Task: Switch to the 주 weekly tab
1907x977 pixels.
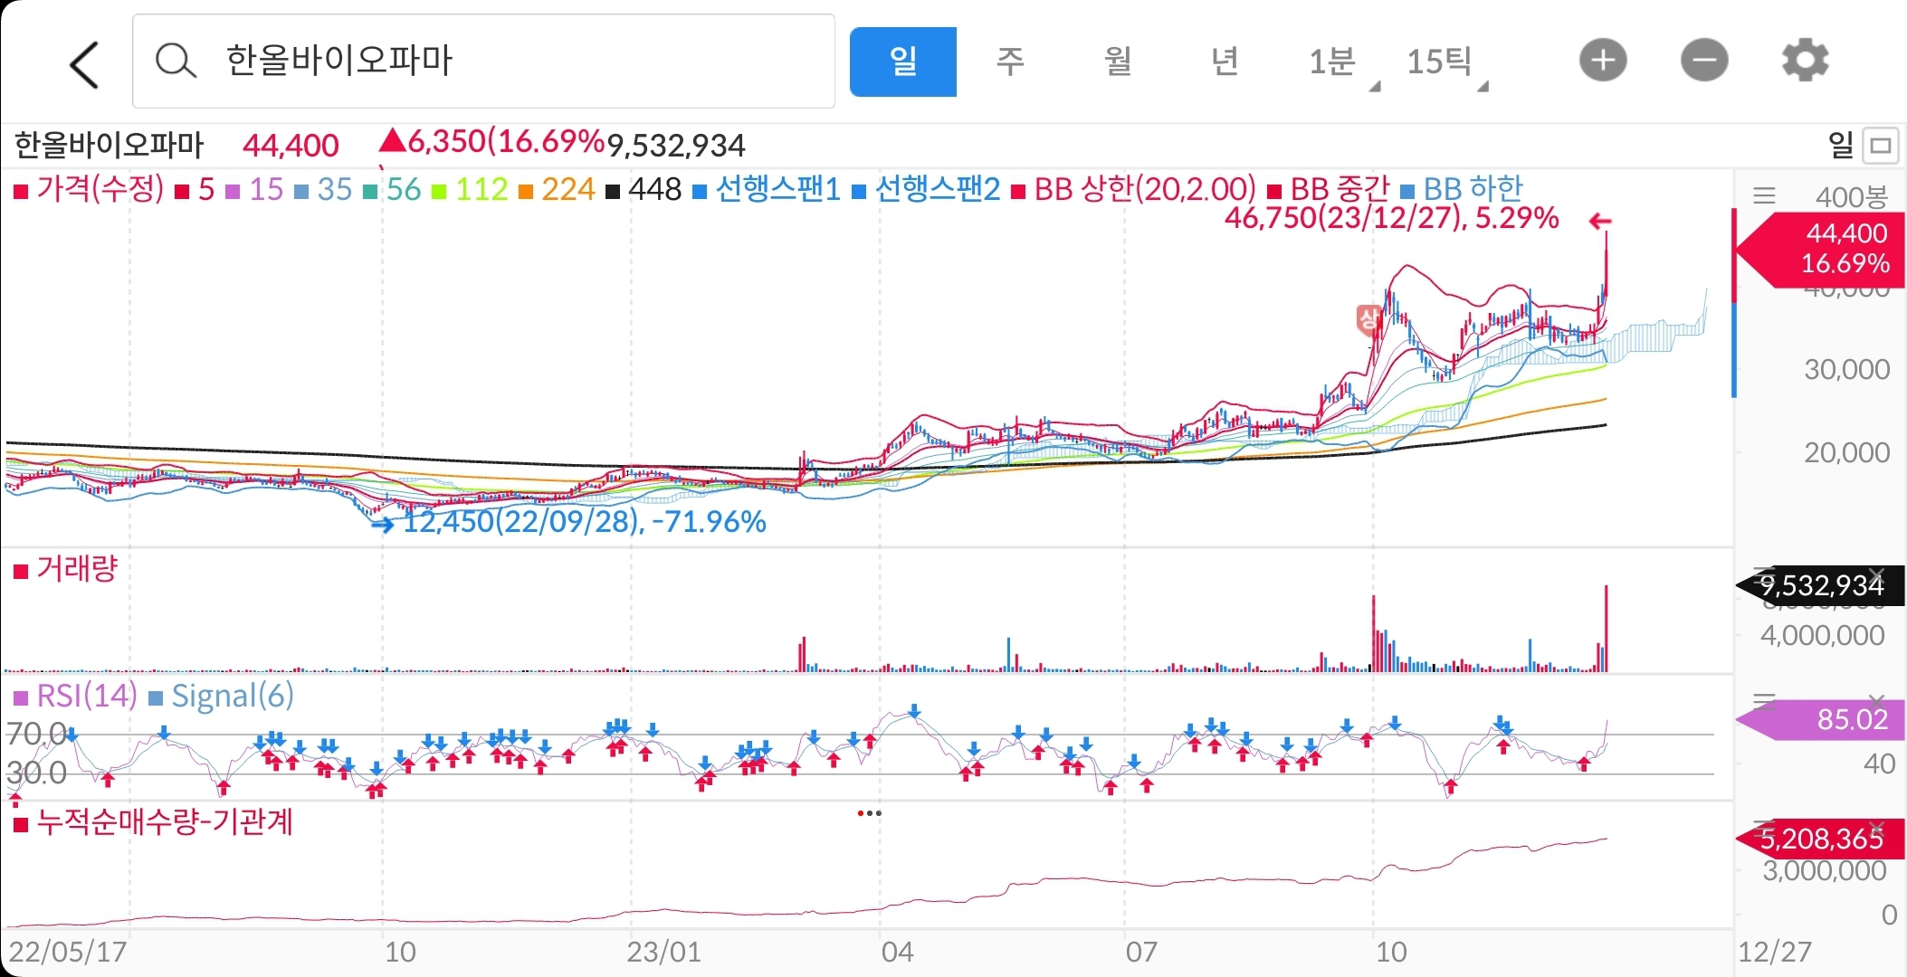Action: point(1009,62)
